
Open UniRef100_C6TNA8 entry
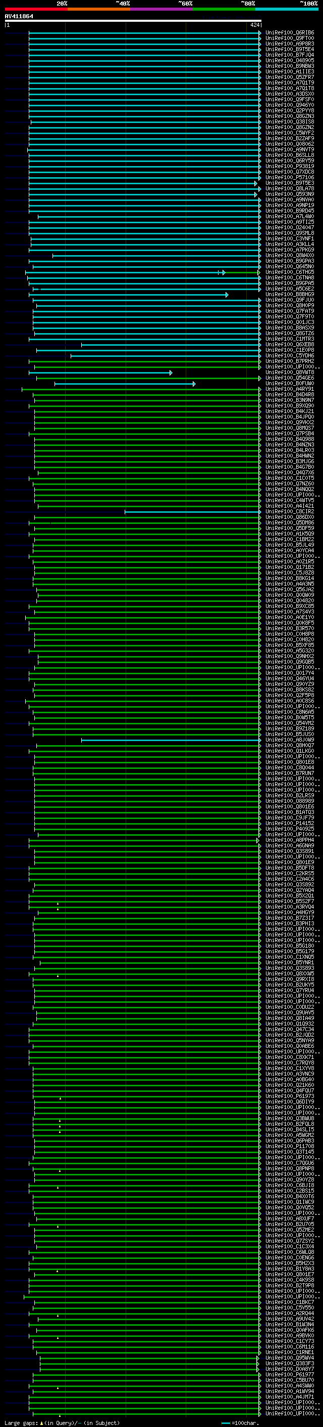290,278
